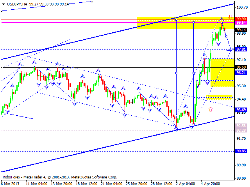Image resolution: width=250 pixels, height=187 pixels.
Task: Click the 11 Mar 04:00 time label
Action: coord(36,184)
